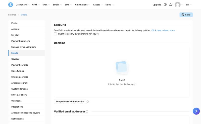This screenshot has height=124, width=201.
Task: Open My plan in sidebar
Action: point(27,35)
